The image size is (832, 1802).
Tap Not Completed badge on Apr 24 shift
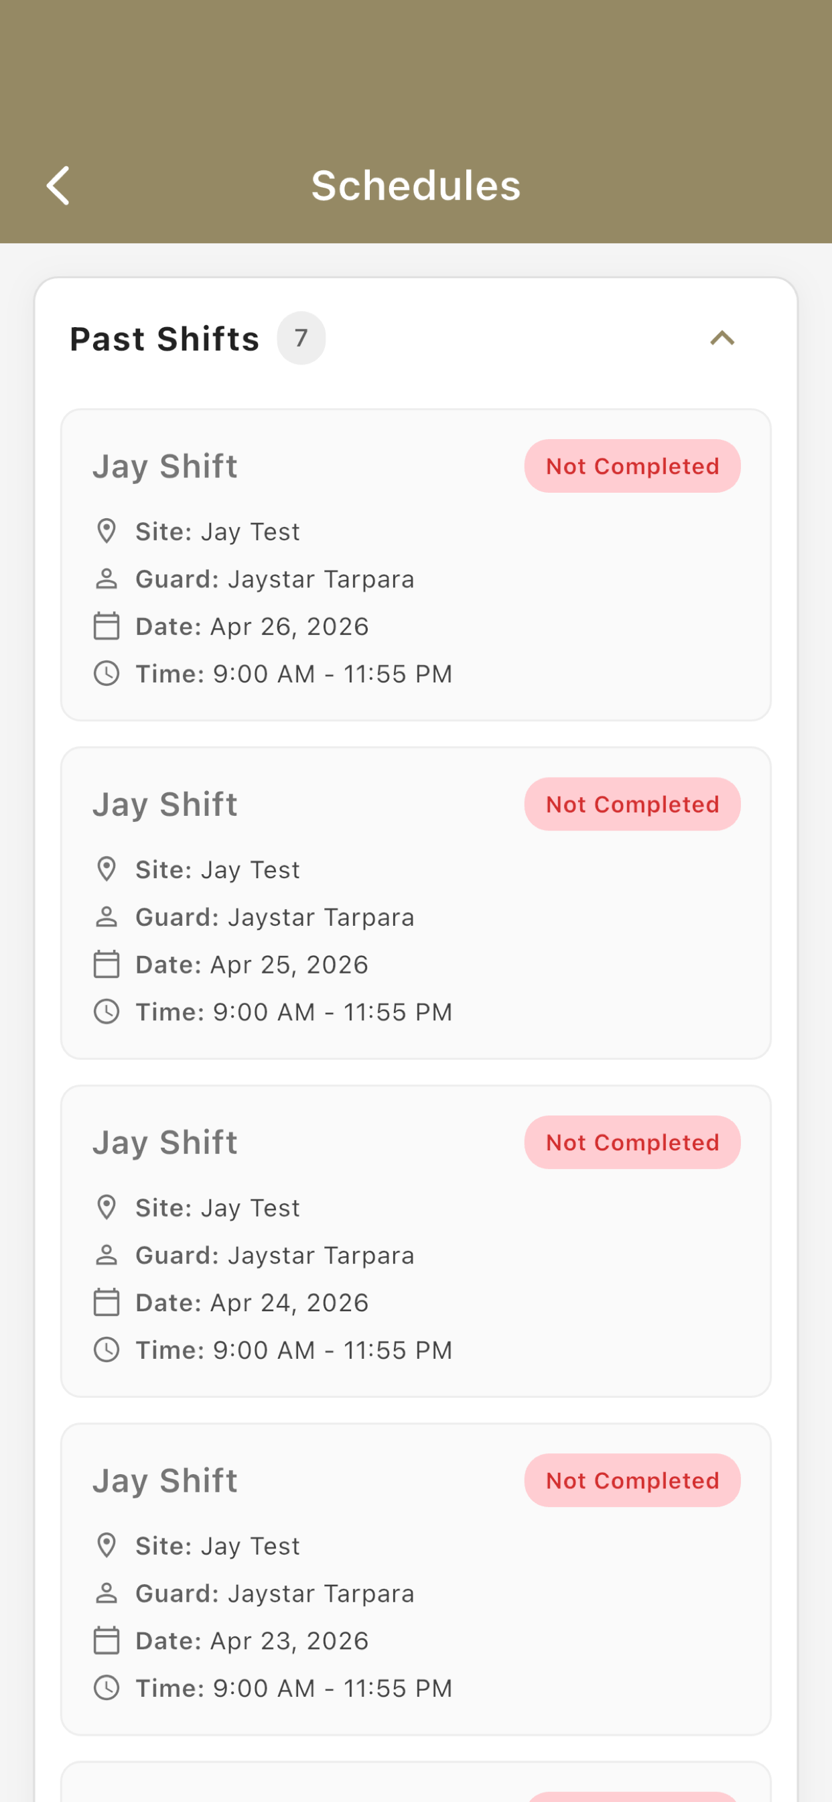(x=632, y=1142)
